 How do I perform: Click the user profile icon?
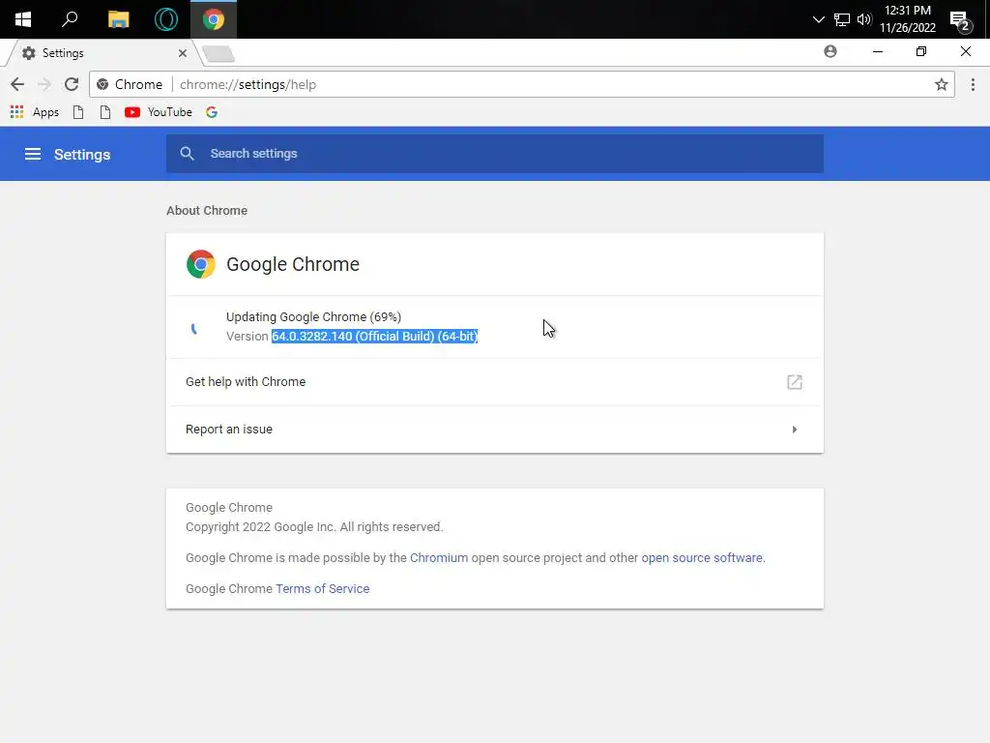(830, 51)
